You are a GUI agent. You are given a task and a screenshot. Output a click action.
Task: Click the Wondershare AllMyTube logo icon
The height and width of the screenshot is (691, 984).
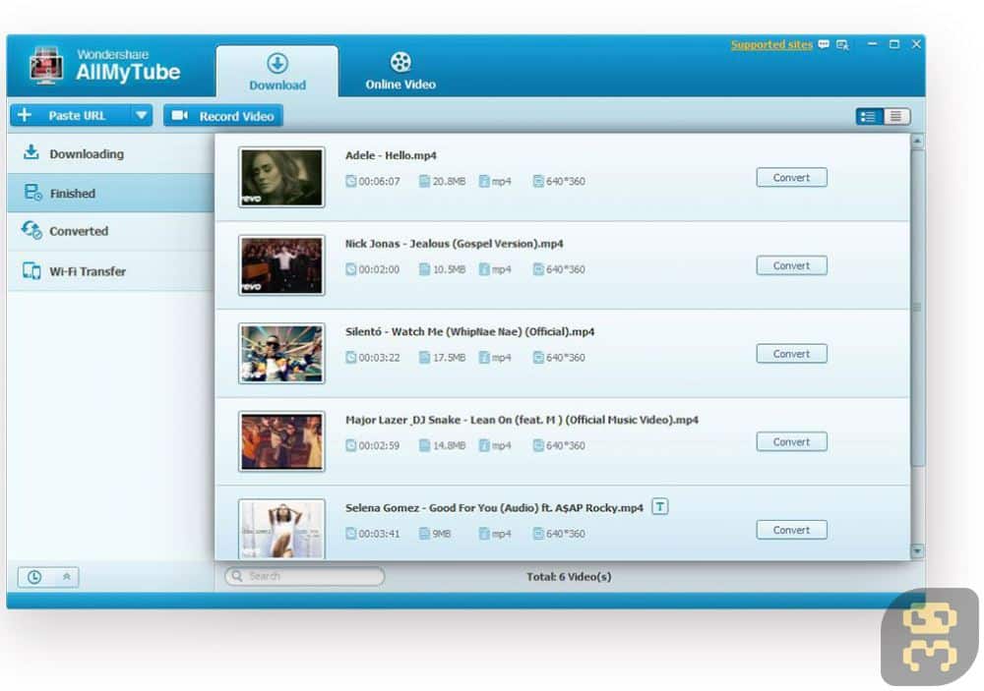click(46, 65)
